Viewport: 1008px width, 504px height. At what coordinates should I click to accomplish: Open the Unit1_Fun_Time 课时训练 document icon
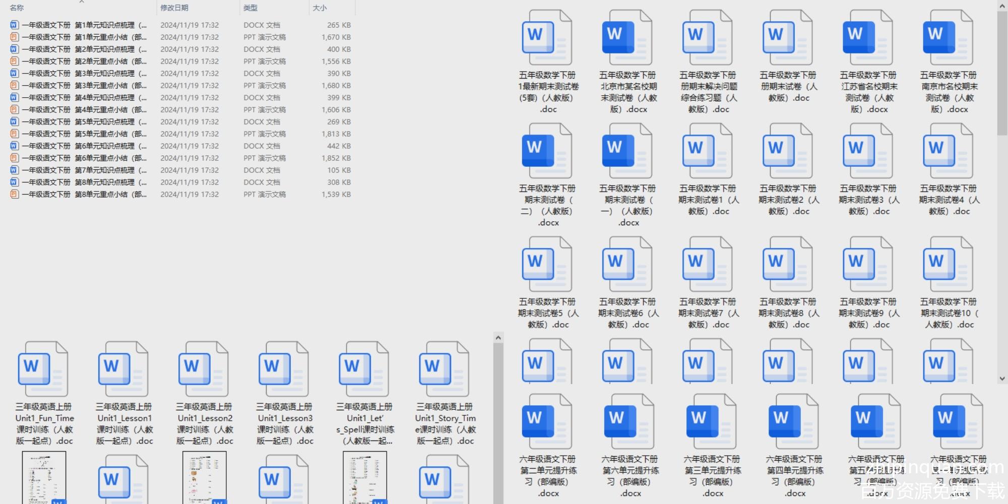[x=43, y=369]
